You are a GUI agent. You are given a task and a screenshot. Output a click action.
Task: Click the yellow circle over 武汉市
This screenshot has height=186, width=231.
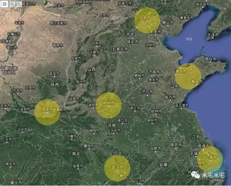(x=117, y=168)
